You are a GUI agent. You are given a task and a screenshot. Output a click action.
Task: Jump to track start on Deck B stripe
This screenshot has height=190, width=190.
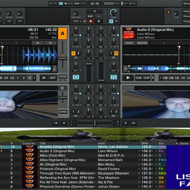[126, 69]
